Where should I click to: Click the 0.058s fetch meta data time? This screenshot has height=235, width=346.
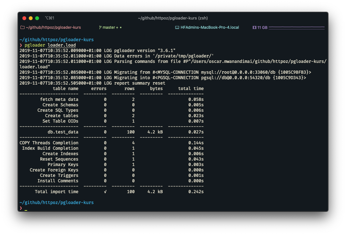[x=196, y=99]
